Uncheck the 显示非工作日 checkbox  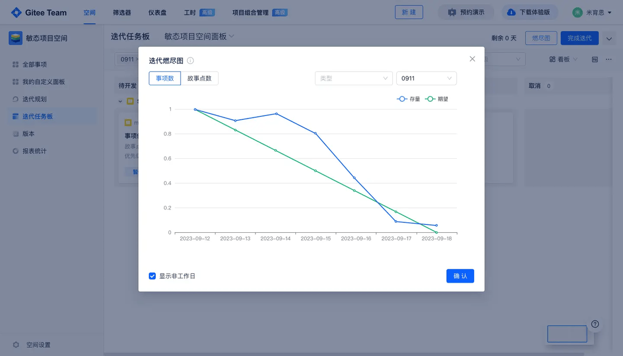(152, 276)
